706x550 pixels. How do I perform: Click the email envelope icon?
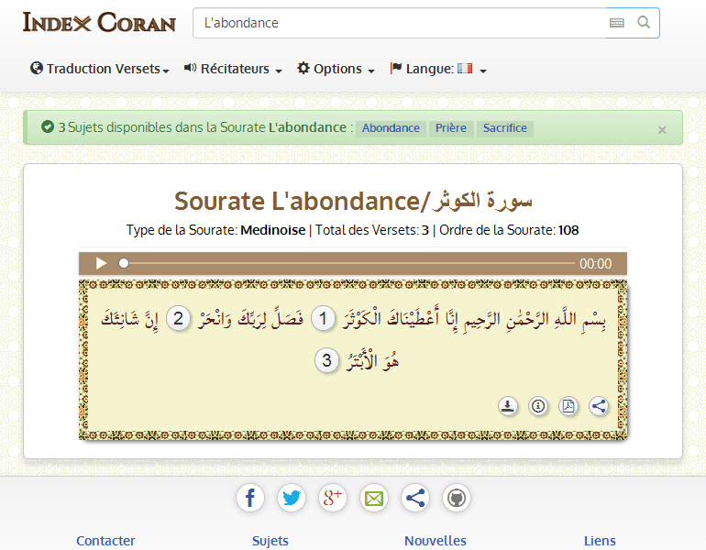[374, 499]
